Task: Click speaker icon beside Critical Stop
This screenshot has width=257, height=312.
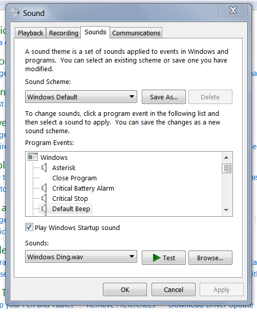Action: click(x=44, y=198)
